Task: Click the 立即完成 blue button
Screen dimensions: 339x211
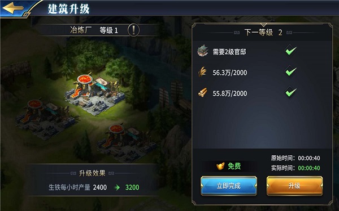Action: (x=229, y=186)
